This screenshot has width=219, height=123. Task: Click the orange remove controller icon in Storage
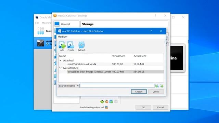[106, 101]
